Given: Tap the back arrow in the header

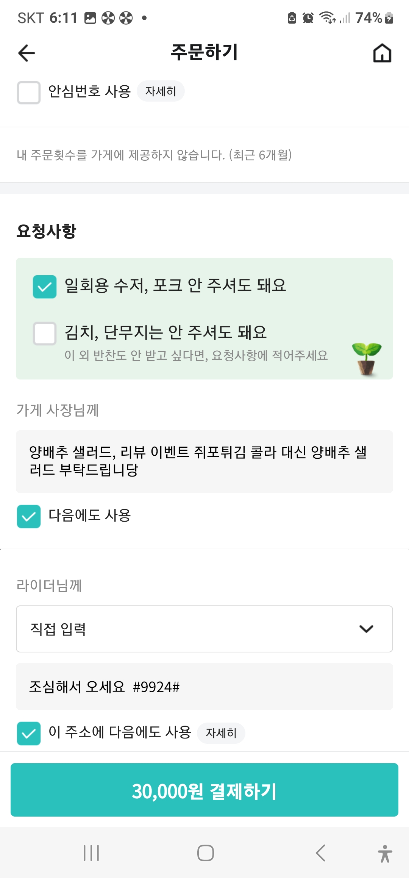Looking at the screenshot, I should [27, 53].
